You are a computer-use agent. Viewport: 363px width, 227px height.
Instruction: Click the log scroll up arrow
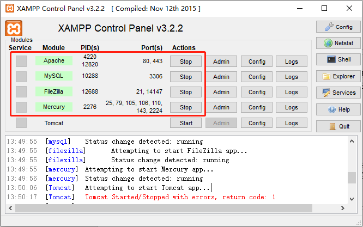(x=352, y=141)
